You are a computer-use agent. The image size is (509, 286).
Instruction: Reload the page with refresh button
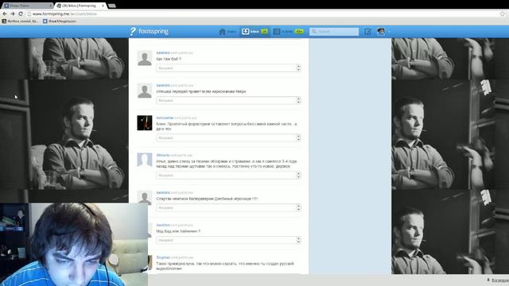[x=21, y=14]
